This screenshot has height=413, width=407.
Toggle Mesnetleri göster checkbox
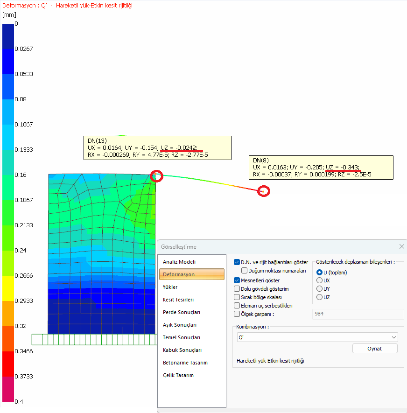click(x=237, y=280)
